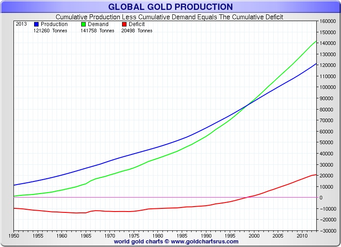The width and height of the screenshot is (341, 247).
Task: Click the chart subtitle about cumulative deficit
Action: point(169,17)
